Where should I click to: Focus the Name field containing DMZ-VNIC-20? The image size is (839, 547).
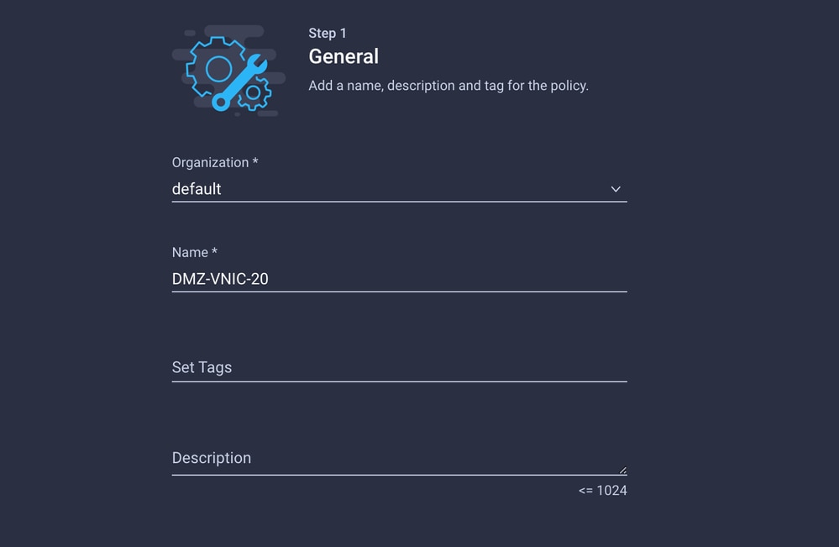pos(399,279)
